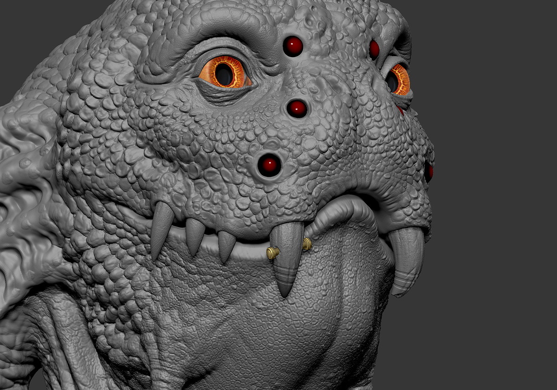Image resolution: width=557 pixels, height=390 pixels.
Task: Click the creature's fully visible large orange eye
Action: pyautogui.click(x=226, y=72)
